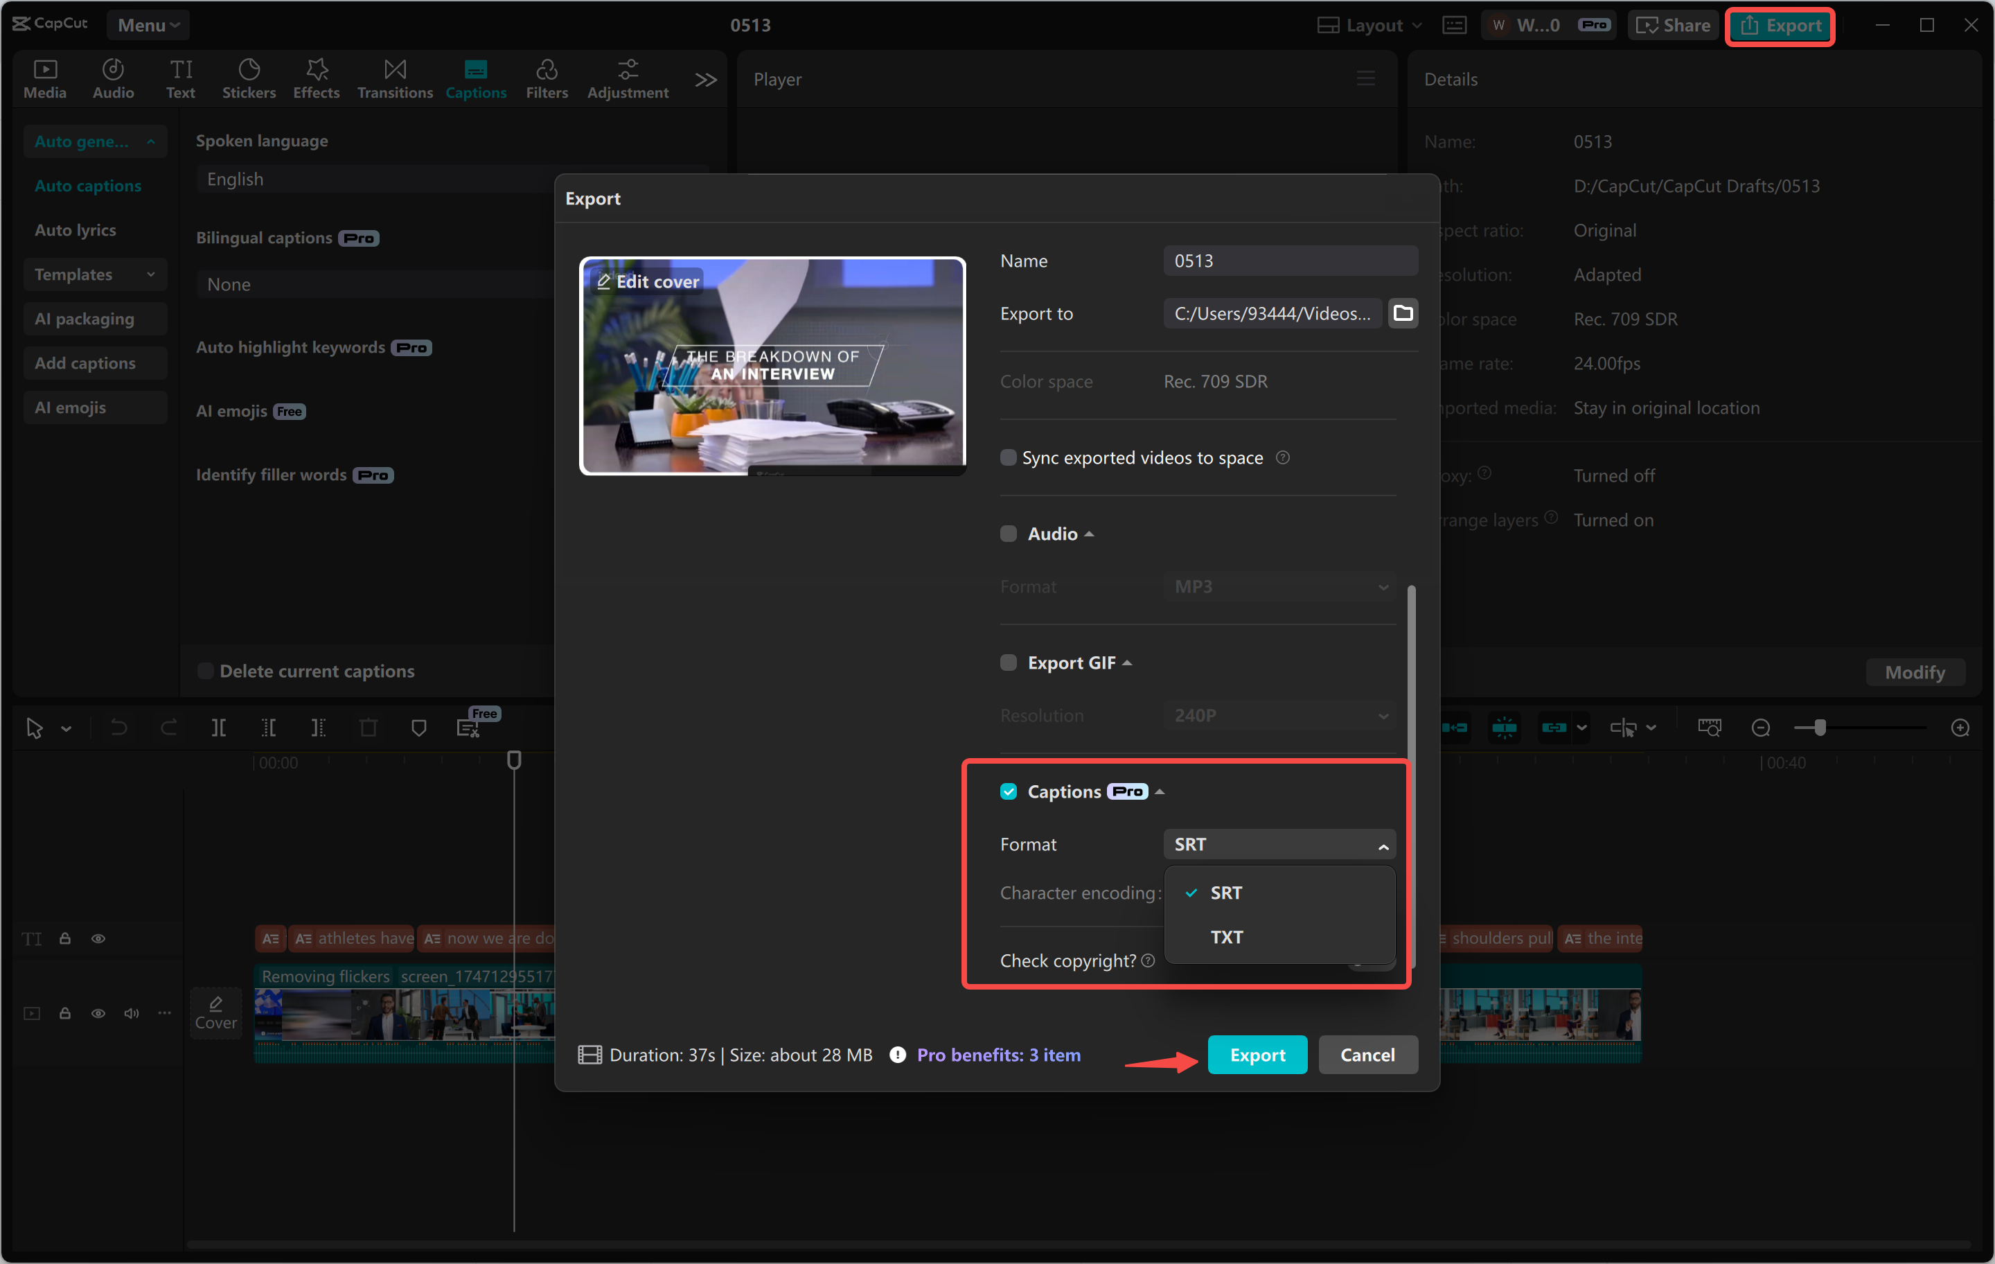Select the Stickers panel

(249, 78)
